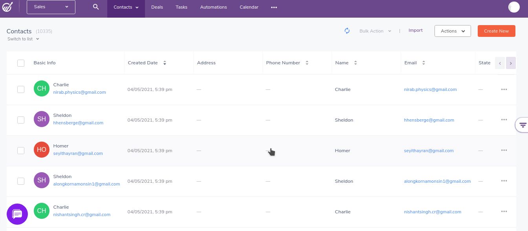Image resolution: width=528 pixels, height=231 pixels.
Task: Open seyithayran@gmail.com in Email column
Action: [429, 151]
